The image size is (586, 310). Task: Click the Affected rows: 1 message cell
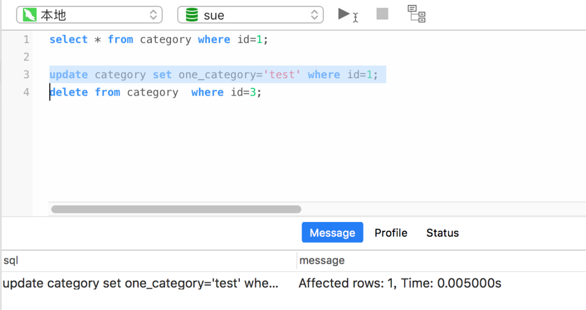(399, 283)
